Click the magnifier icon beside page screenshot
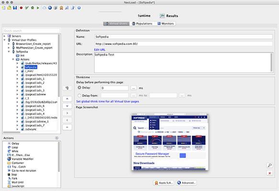The height and width of the screenshot is (191, 279). tap(270, 165)
